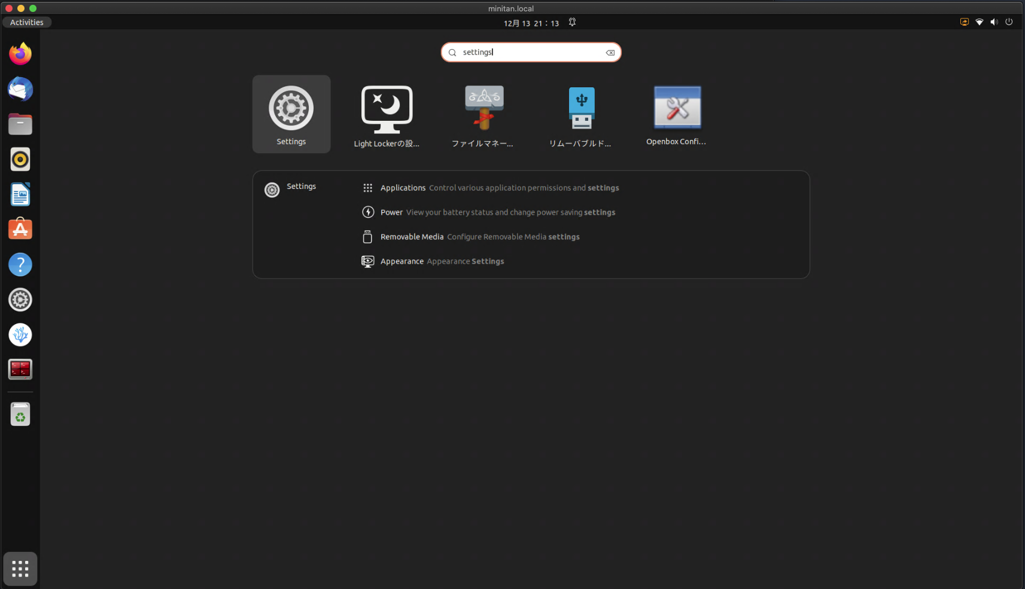Open the ファイルマネー... settings app
Screen dimensions: 1025x589
click(483, 115)
